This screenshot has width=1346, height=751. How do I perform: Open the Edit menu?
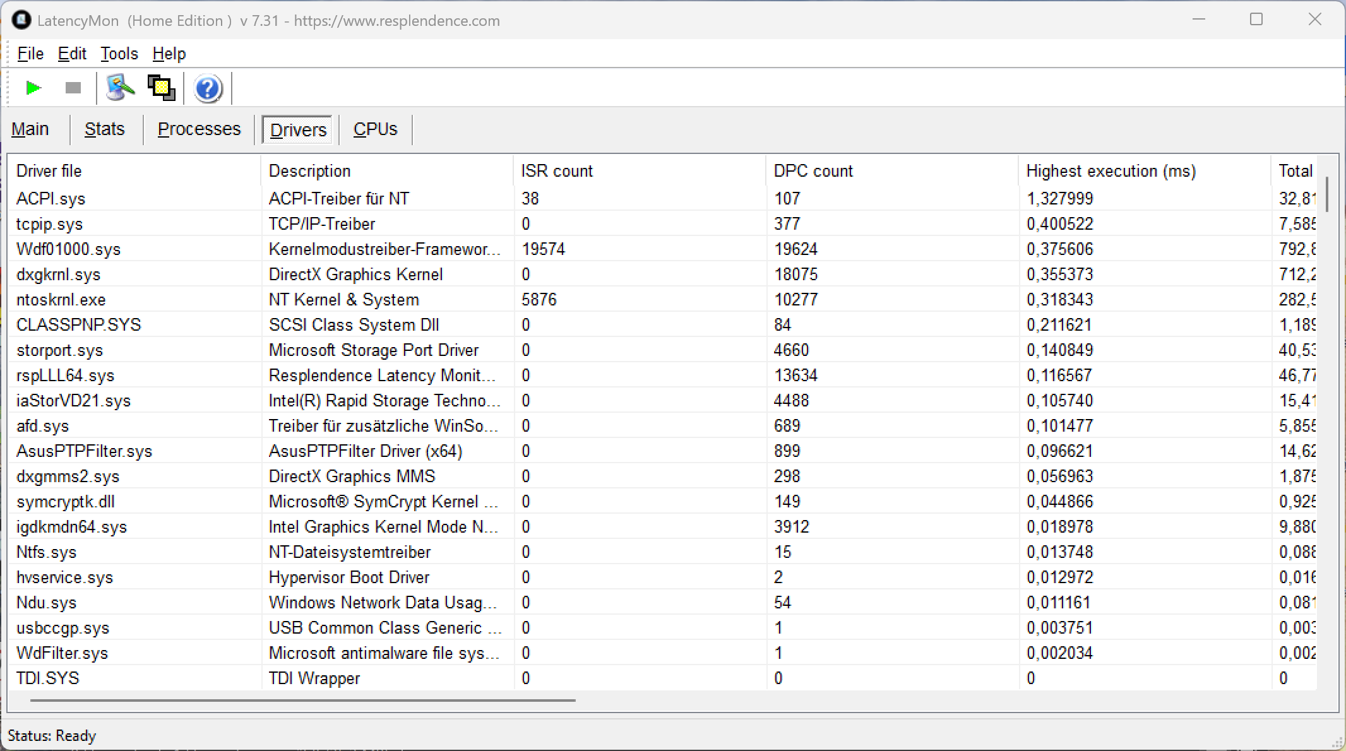click(72, 54)
